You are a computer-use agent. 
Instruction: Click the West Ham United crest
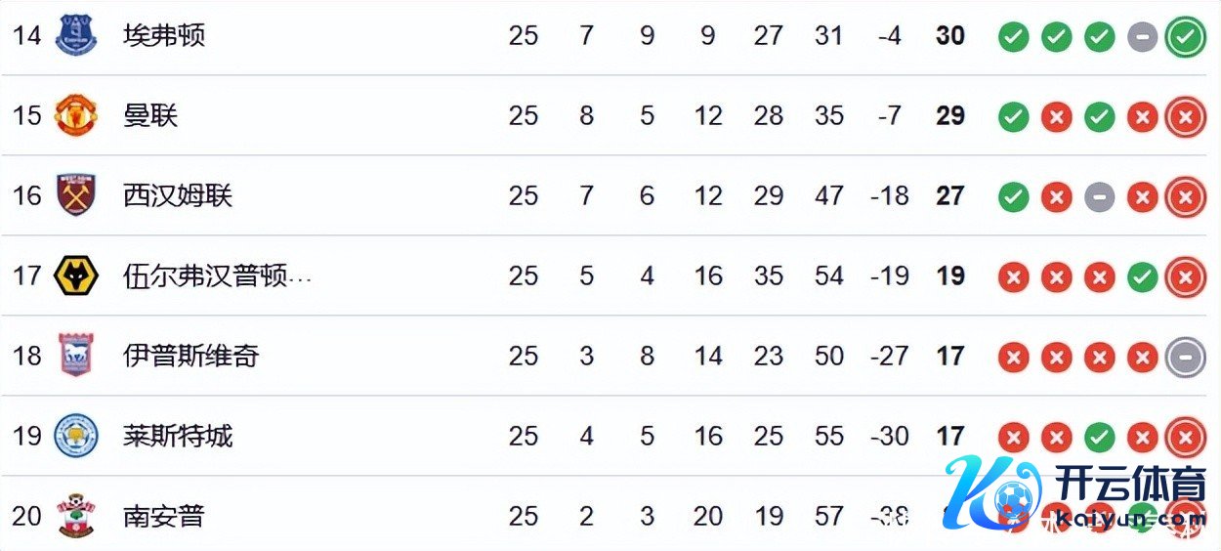[75, 195]
